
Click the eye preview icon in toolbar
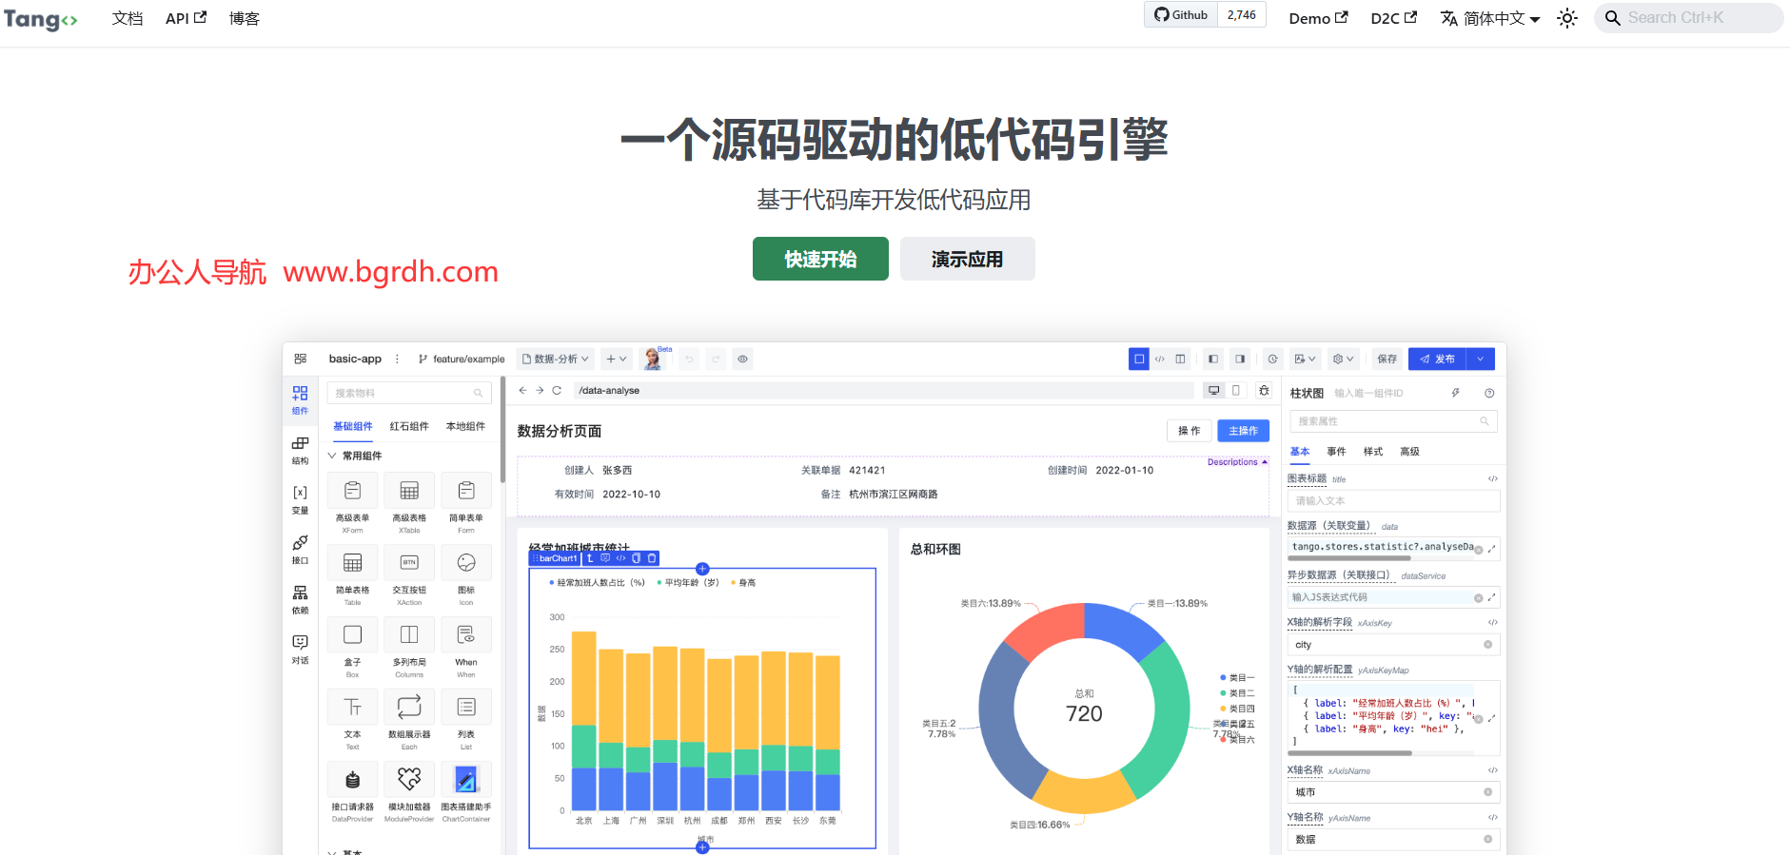click(742, 359)
